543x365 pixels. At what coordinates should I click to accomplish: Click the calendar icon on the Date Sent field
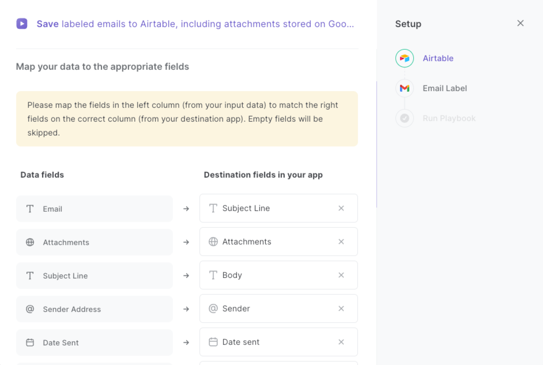(30, 343)
